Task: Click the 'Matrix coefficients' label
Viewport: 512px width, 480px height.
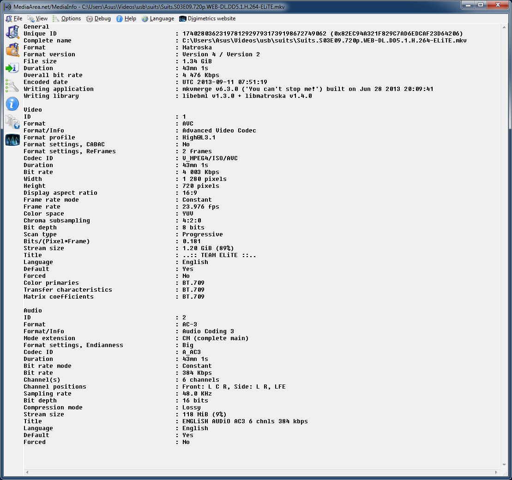Action: click(59, 297)
